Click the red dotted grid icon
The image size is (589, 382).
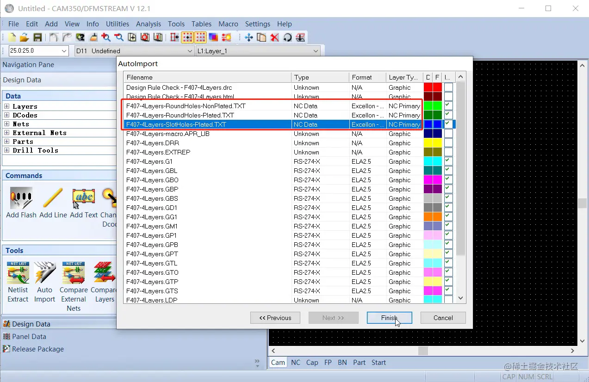[x=200, y=37]
